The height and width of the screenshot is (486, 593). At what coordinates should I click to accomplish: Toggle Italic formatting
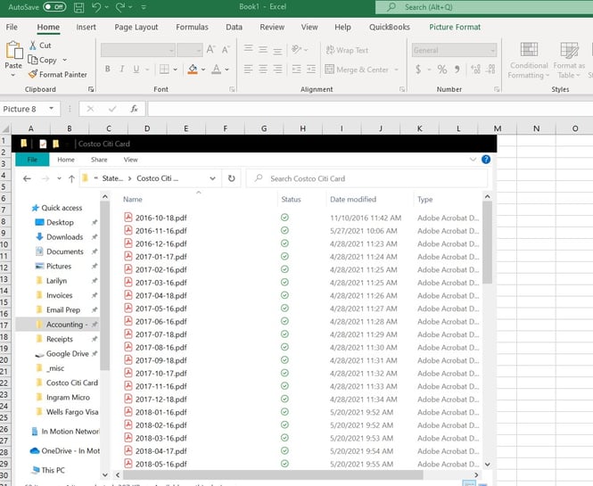click(122, 70)
